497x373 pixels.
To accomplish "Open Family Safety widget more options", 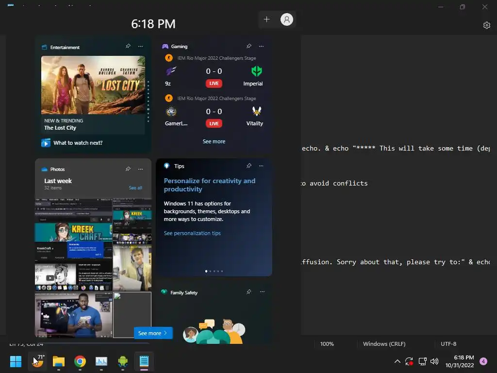I will click(262, 292).
